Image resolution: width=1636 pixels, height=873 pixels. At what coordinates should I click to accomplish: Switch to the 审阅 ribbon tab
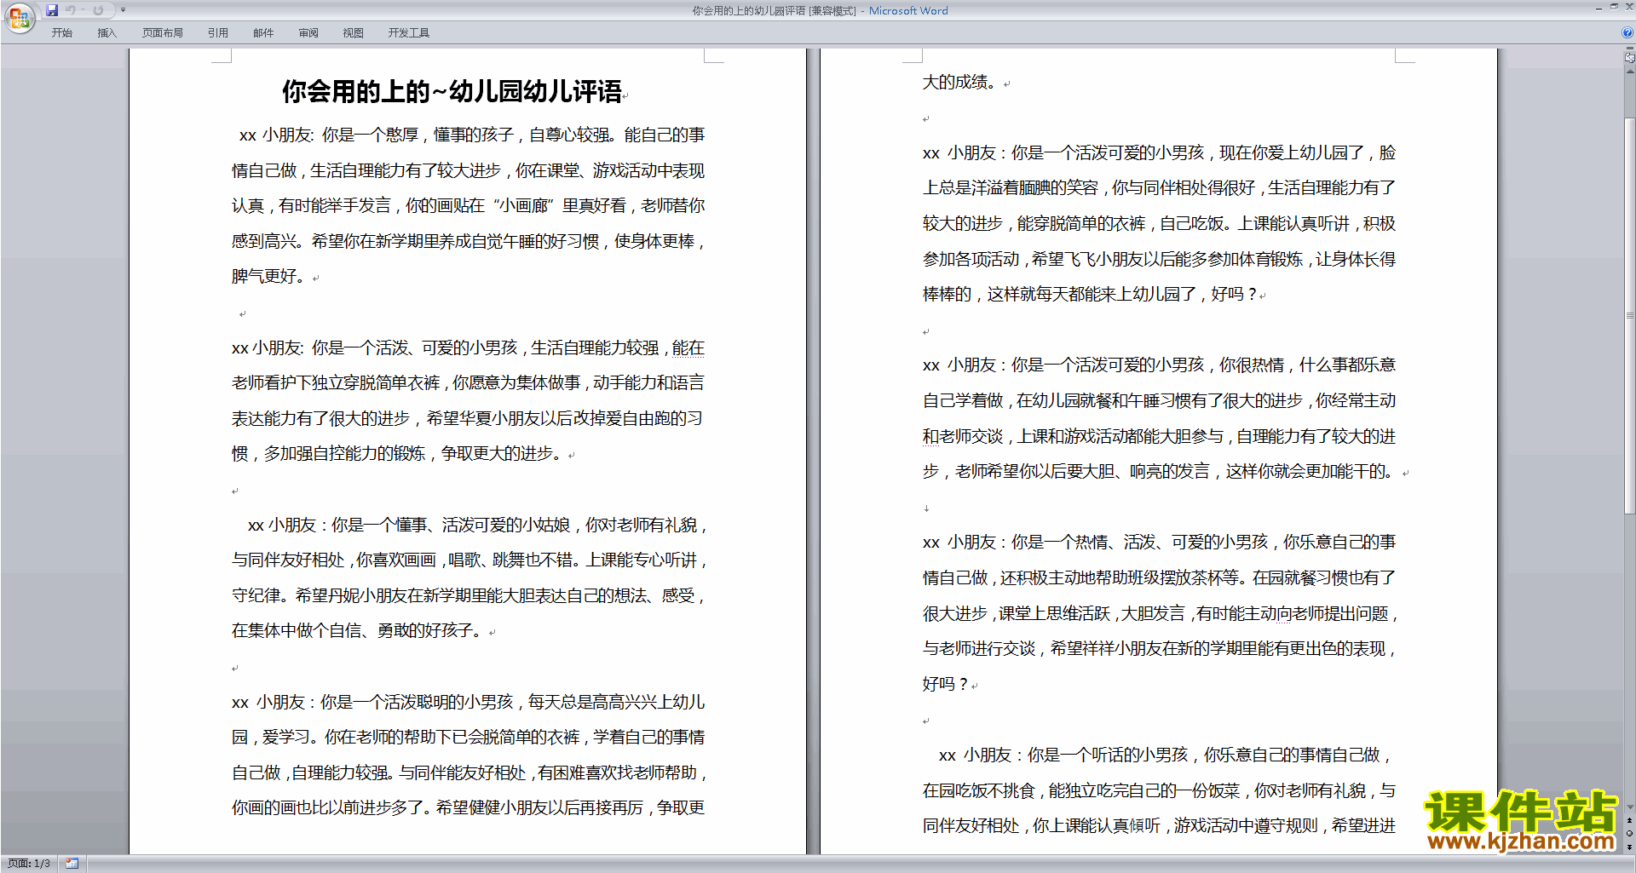[308, 32]
